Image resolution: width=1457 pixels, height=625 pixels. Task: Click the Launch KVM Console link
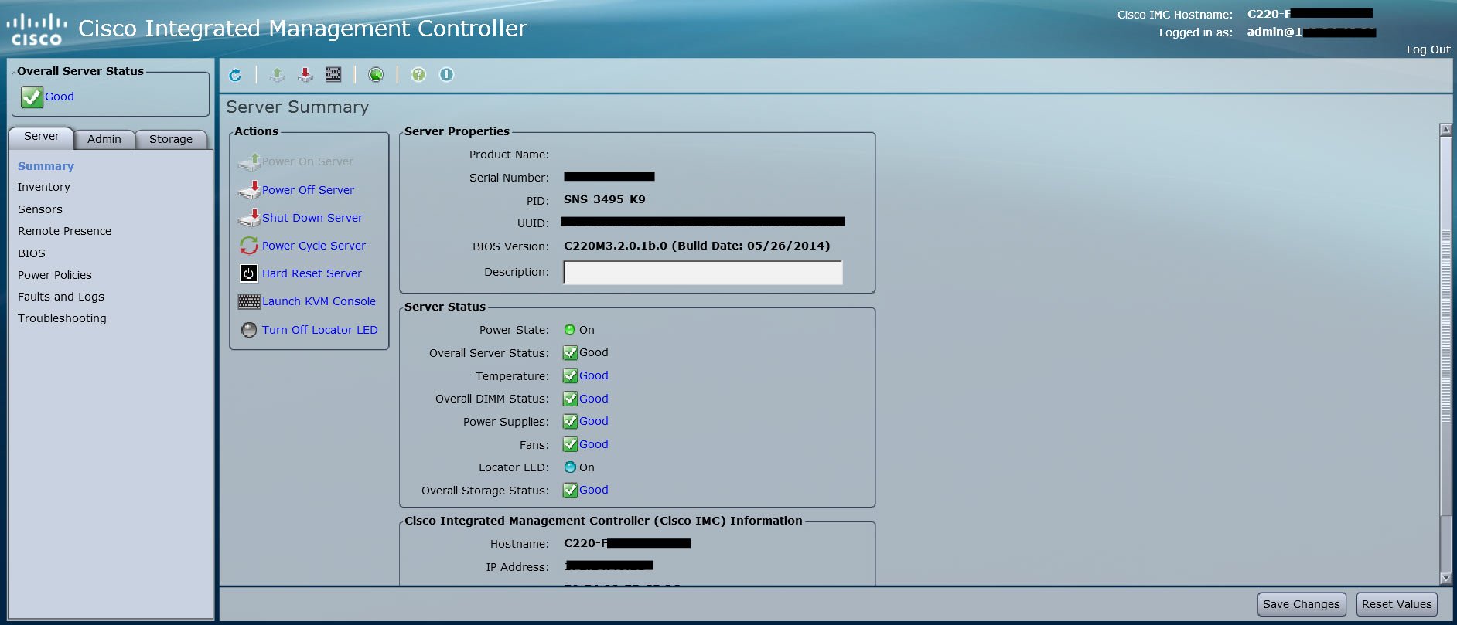[x=319, y=301]
